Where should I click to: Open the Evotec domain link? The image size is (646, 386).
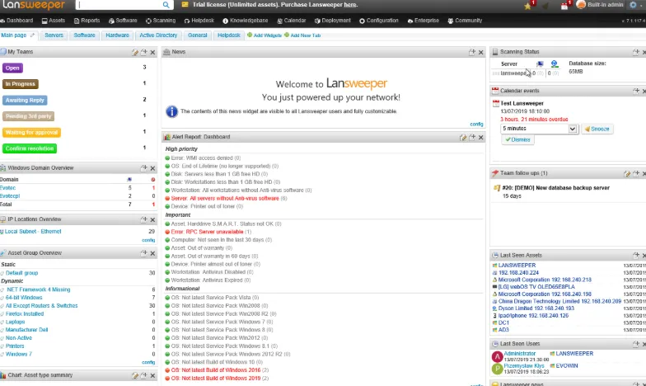point(8,188)
